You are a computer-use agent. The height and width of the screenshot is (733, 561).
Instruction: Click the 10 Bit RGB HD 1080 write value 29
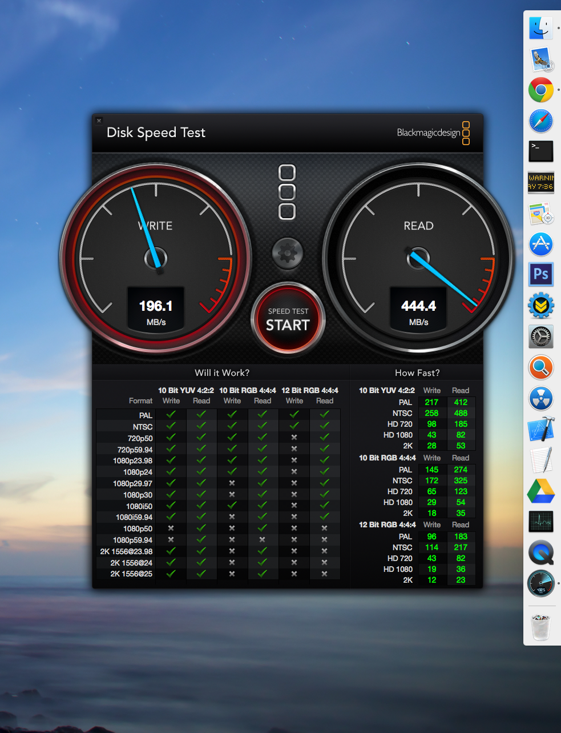tap(431, 502)
